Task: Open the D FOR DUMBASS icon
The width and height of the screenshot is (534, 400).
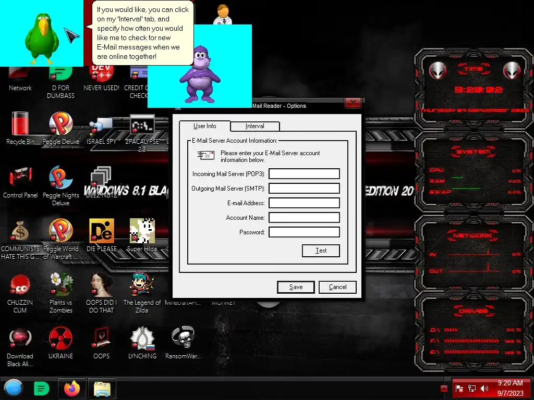Action: 60,83
